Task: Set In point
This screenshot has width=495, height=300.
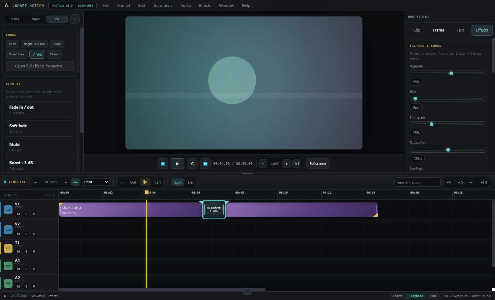Action: tap(122, 182)
